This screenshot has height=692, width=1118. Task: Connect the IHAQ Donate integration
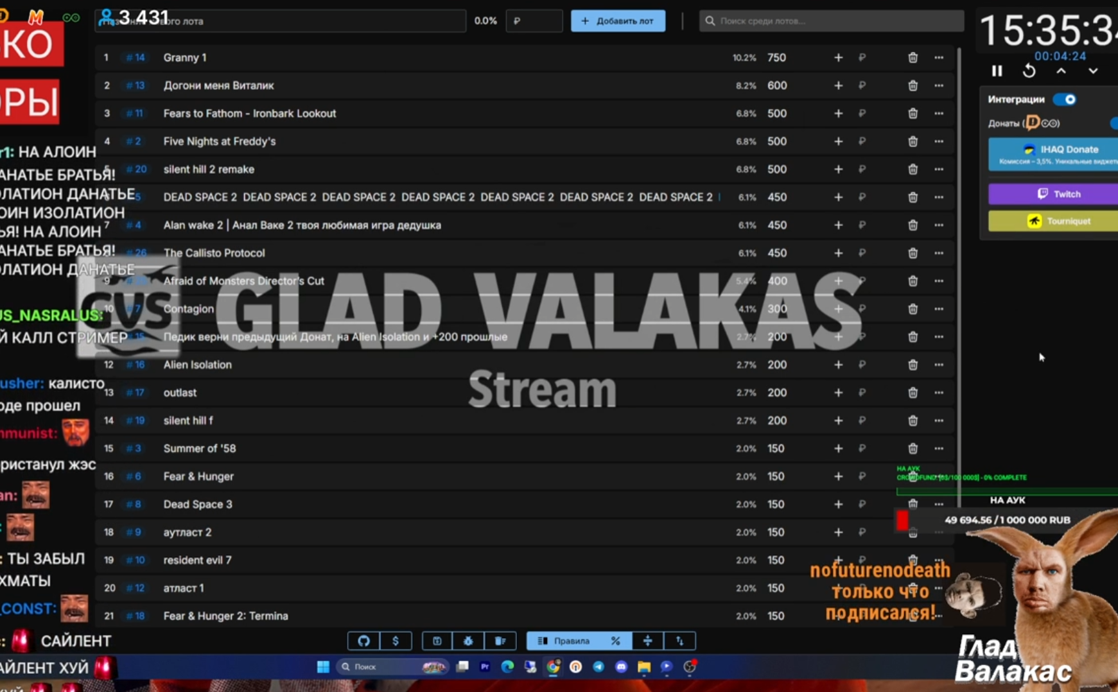pos(1053,154)
